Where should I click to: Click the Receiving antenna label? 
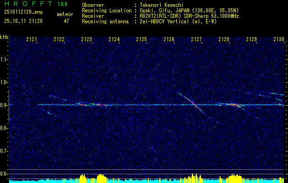(105, 22)
